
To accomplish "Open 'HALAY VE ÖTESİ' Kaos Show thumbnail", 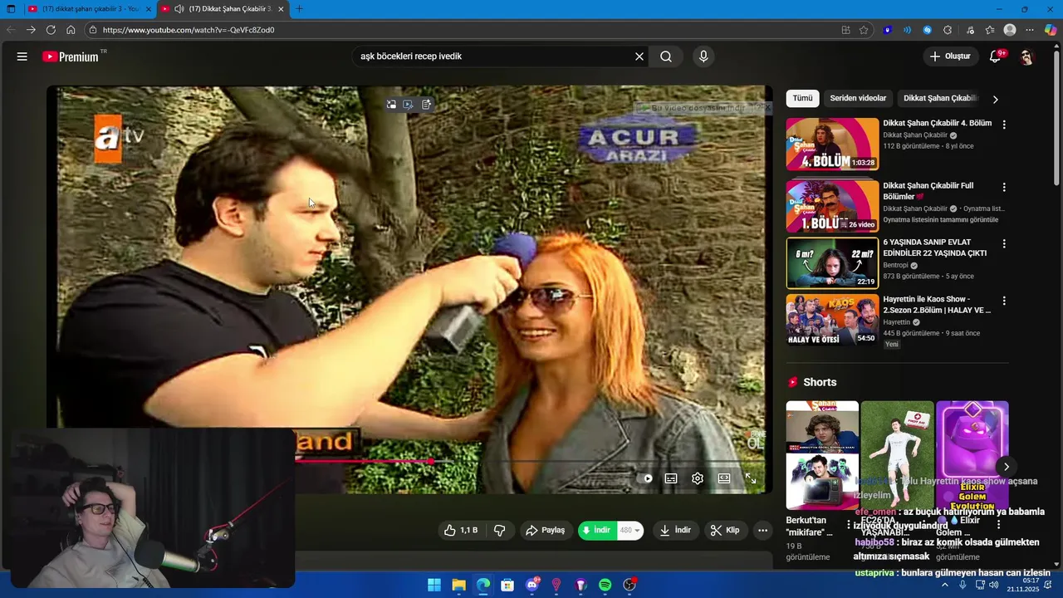I will click(832, 320).
